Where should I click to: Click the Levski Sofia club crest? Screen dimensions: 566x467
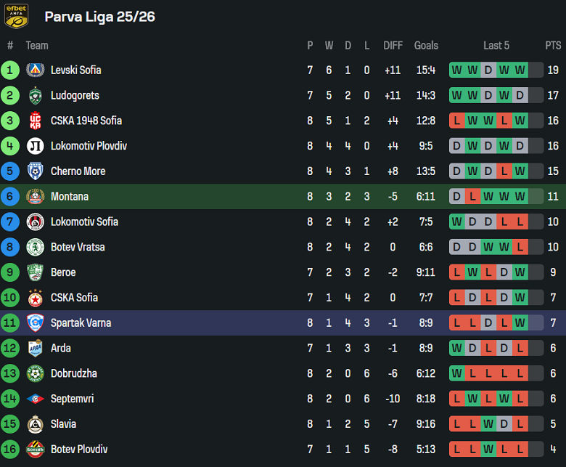click(35, 70)
